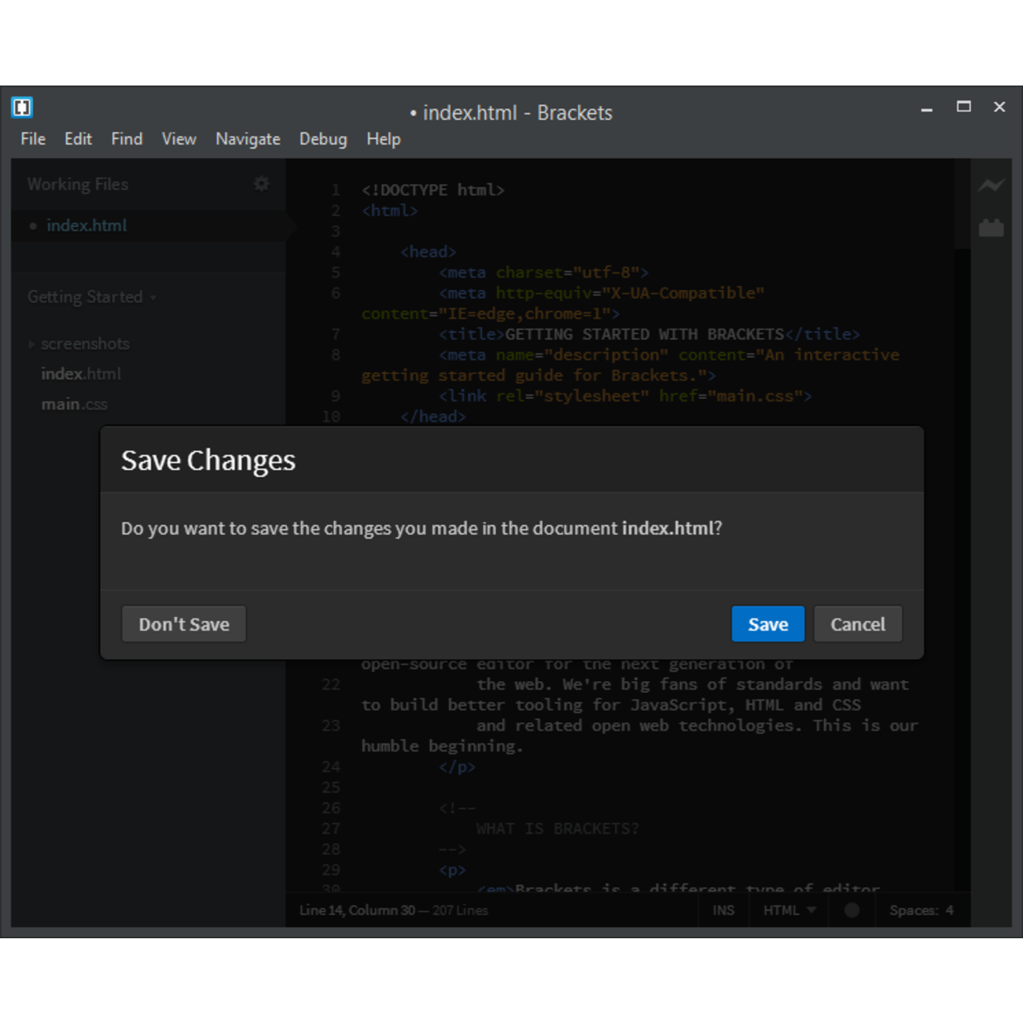Click Cancel in the Save Changes dialog
Screen dimensions: 1023x1023
pos(858,624)
